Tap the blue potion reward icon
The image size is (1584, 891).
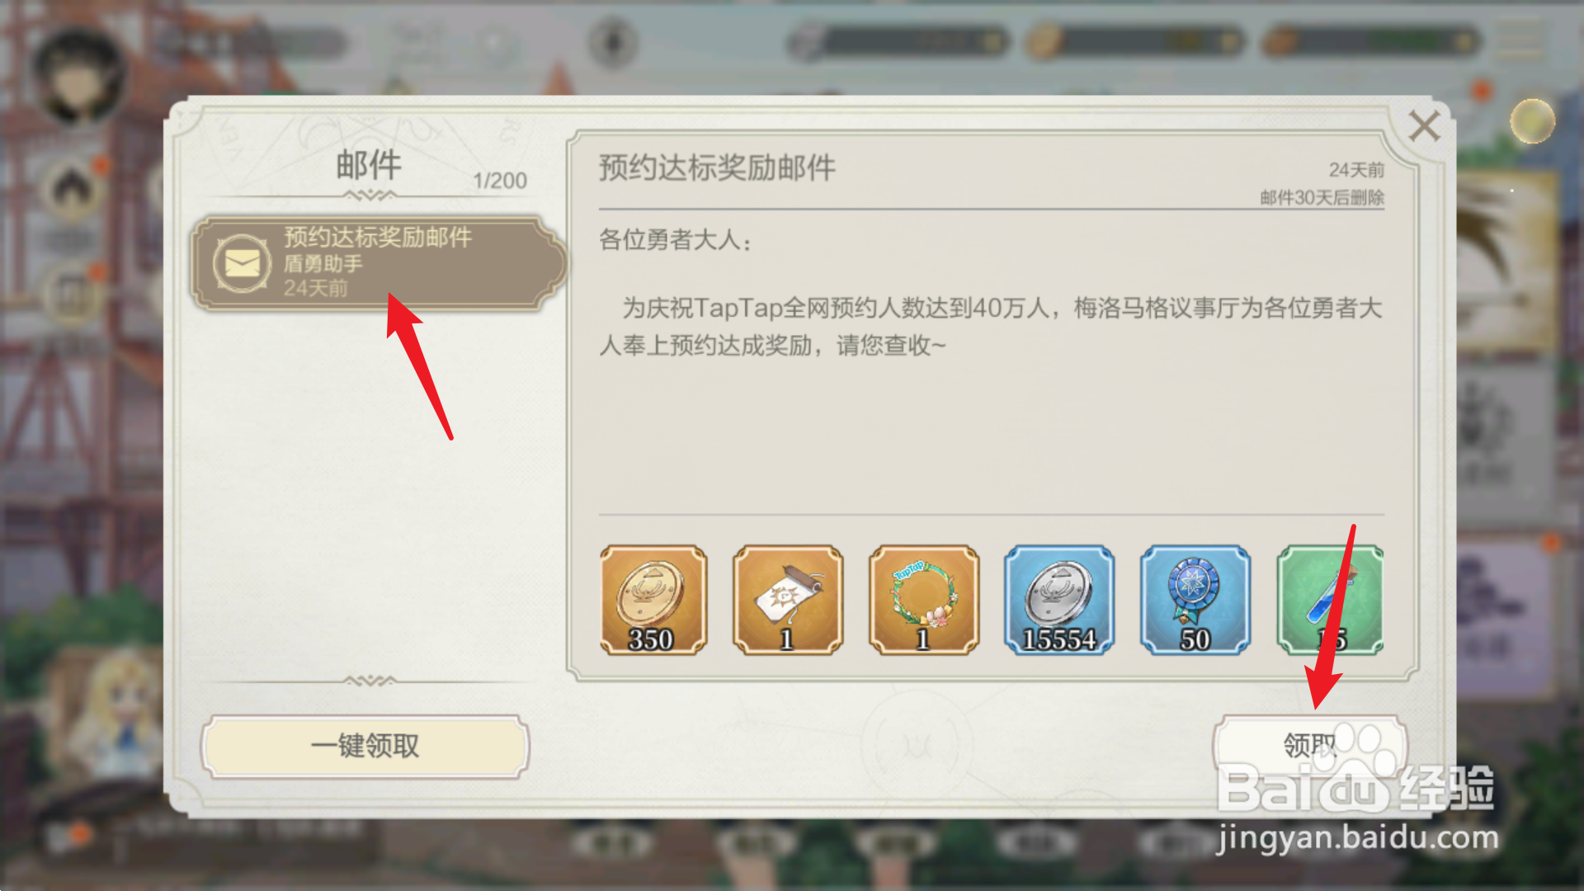point(1330,600)
